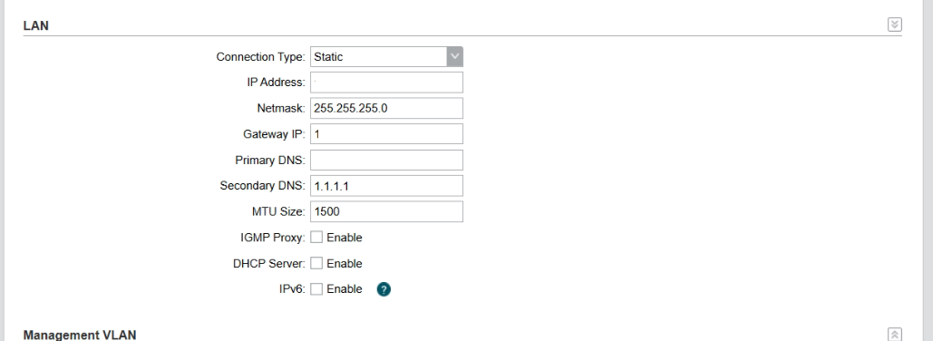The image size is (933, 341).
Task: Enable the IGMP Proxy checkbox
Action: [316, 238]
